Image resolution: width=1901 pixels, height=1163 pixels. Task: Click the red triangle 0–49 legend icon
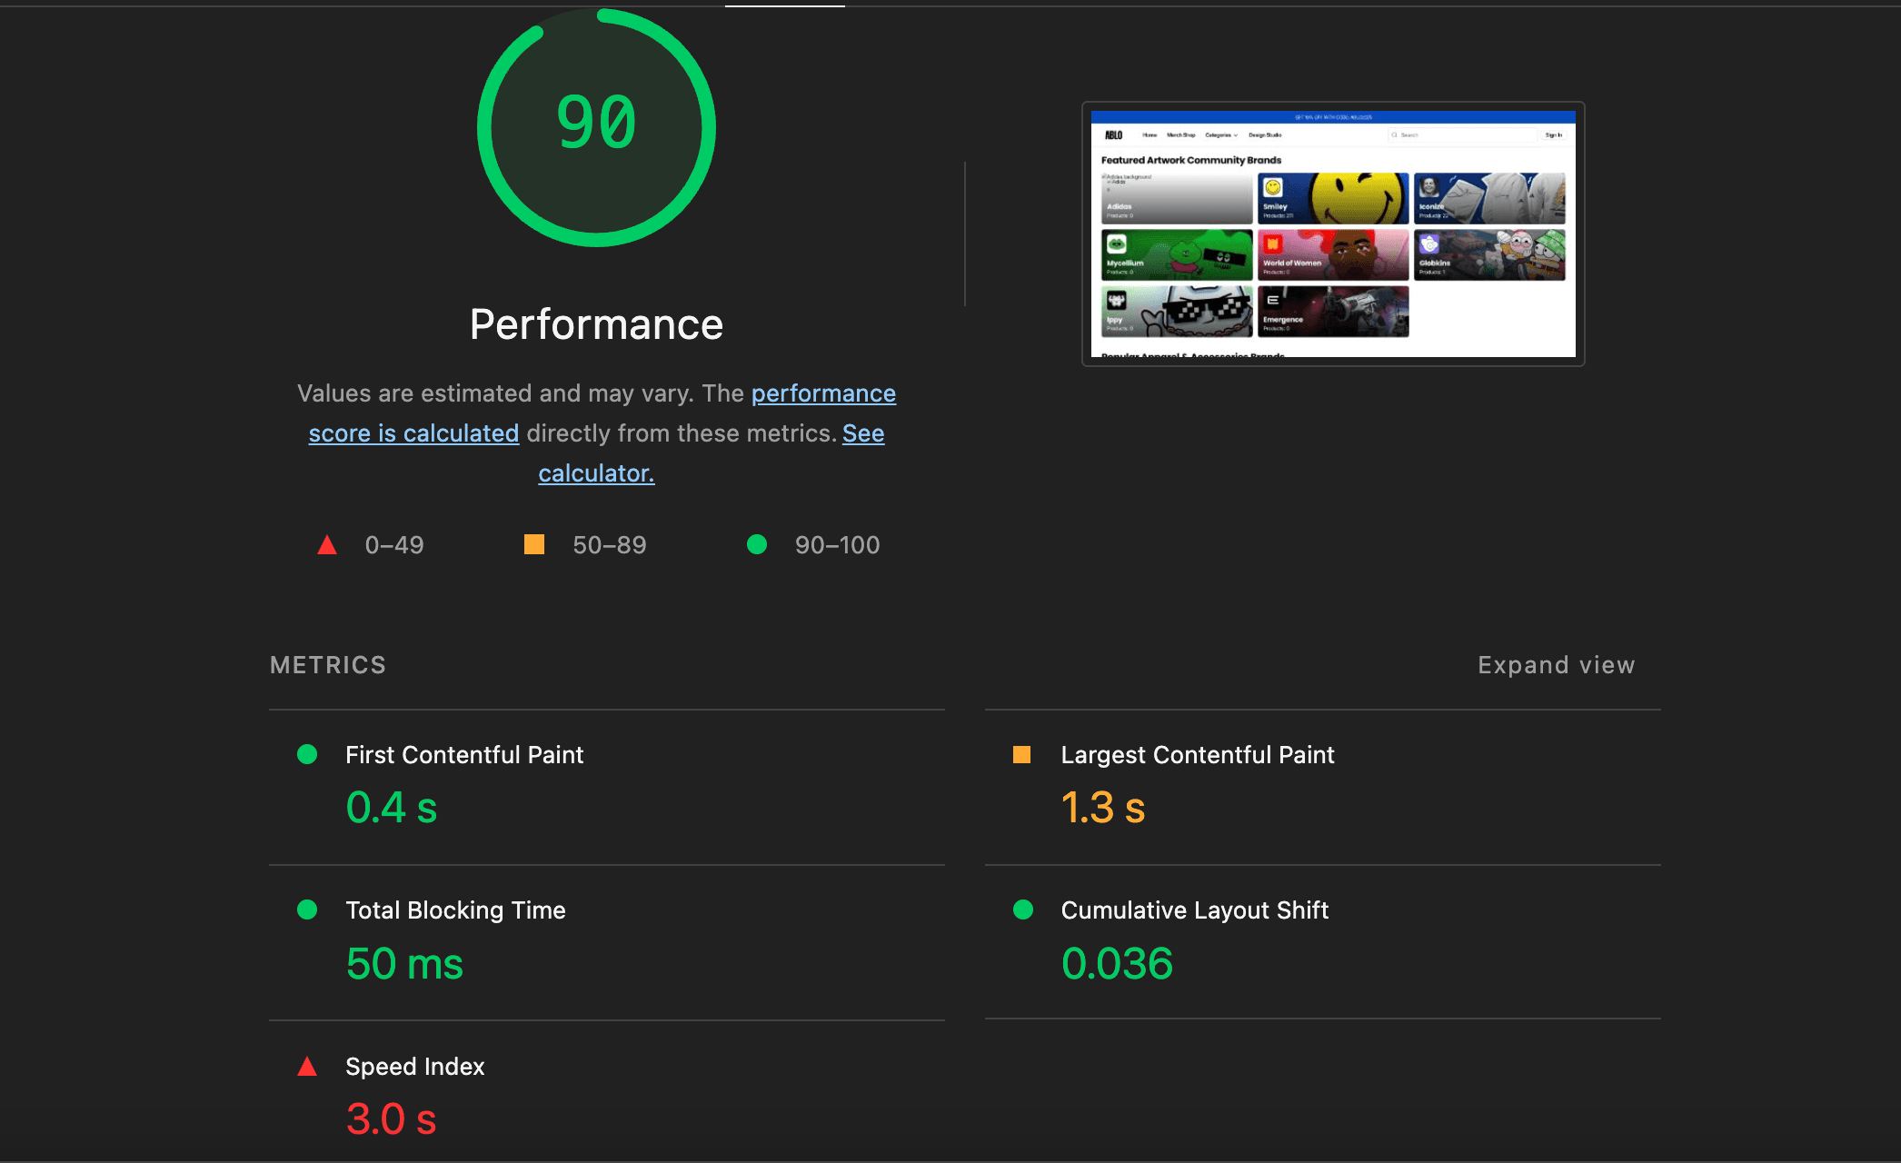327,545
